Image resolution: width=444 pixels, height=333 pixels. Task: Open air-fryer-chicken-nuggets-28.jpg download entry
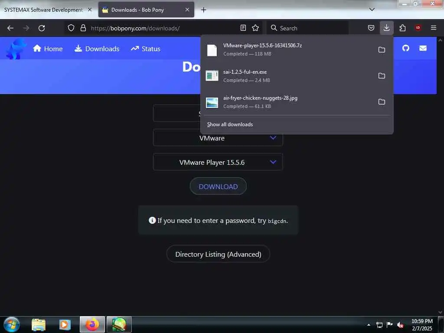[288, 102]
